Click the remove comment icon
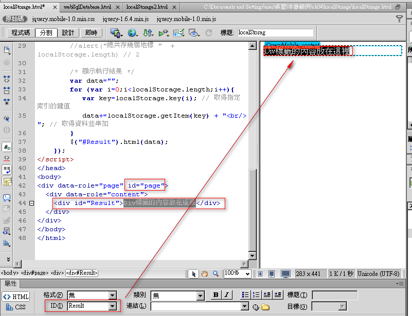This screenshot has height=316, width=412. click(x=7, y=209)
